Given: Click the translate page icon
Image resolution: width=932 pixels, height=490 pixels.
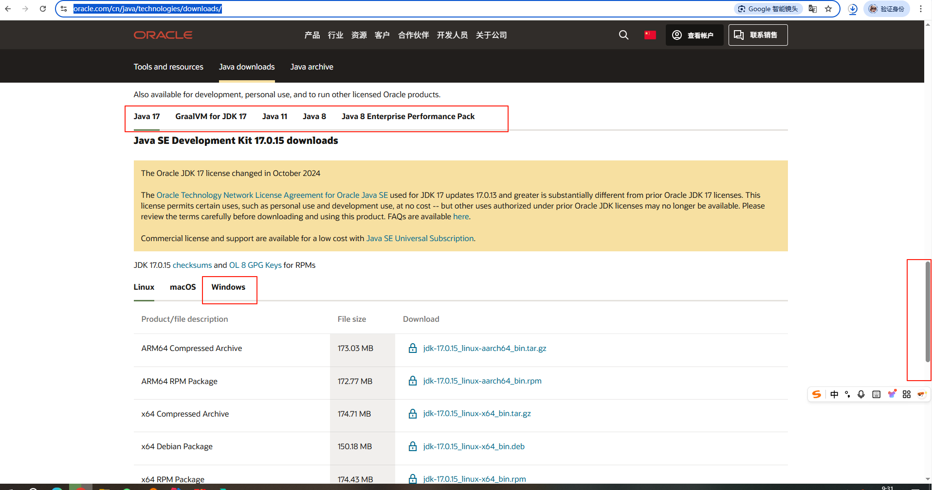Looking at the screenshot, I should 812,9.
